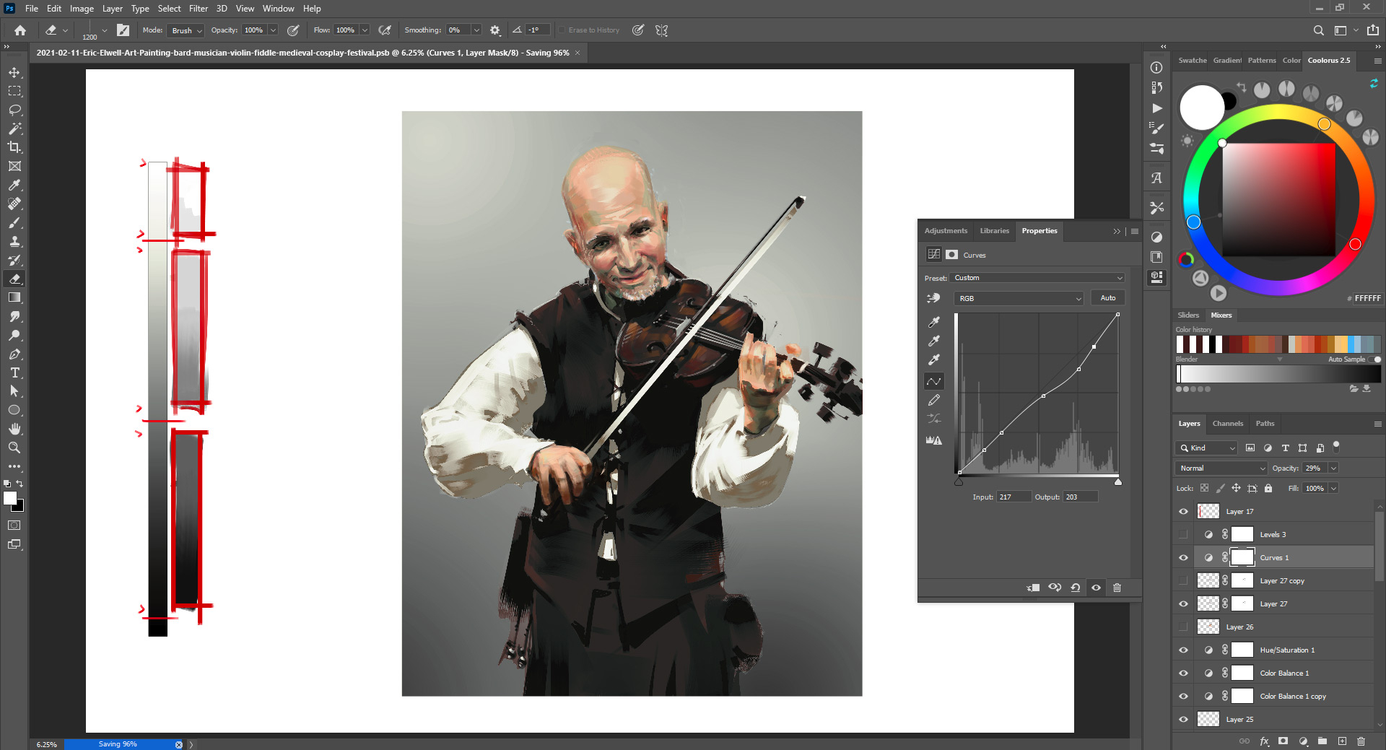
Task: Show the Layer 27 copy layer
Action: [x=1183, y=580]
